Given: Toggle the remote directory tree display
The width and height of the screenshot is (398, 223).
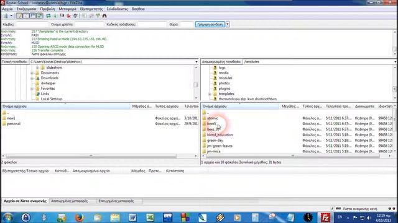Looking at the screenshot, I should (x=33, y=15).
